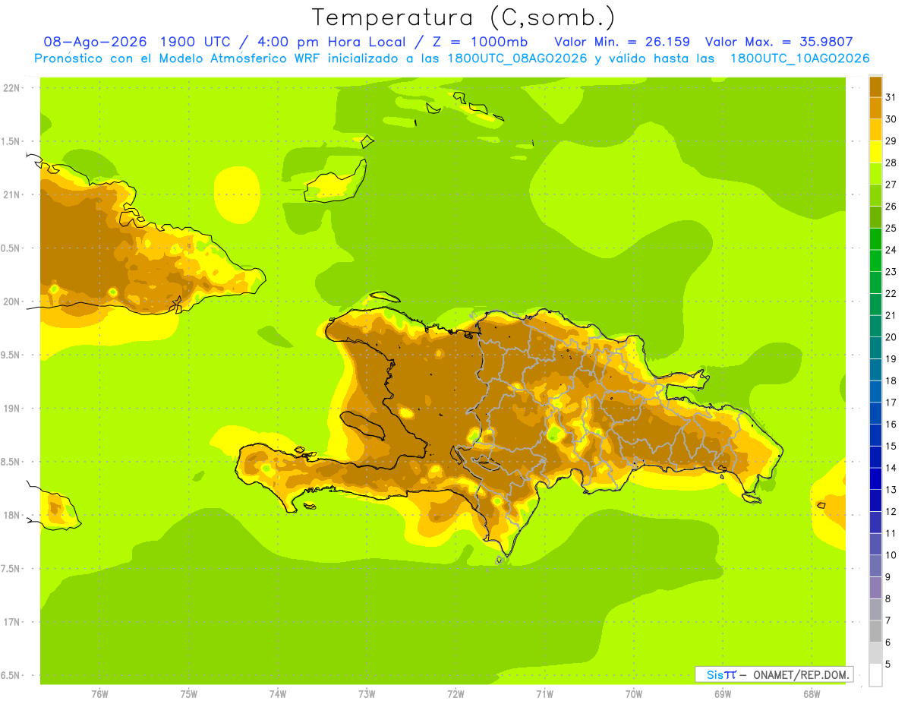This screenshot has height=704, width=911.
Task: Select the '69W' longitude label
Action: tap(723, 694)
